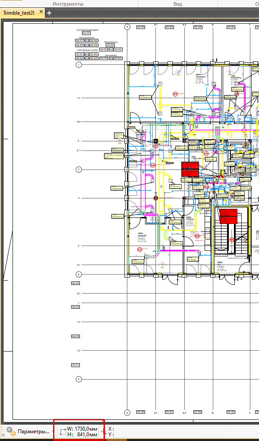The image size is (259, 441).
Task: Click the 184.374 label on drawing
Action: [76, 283]
